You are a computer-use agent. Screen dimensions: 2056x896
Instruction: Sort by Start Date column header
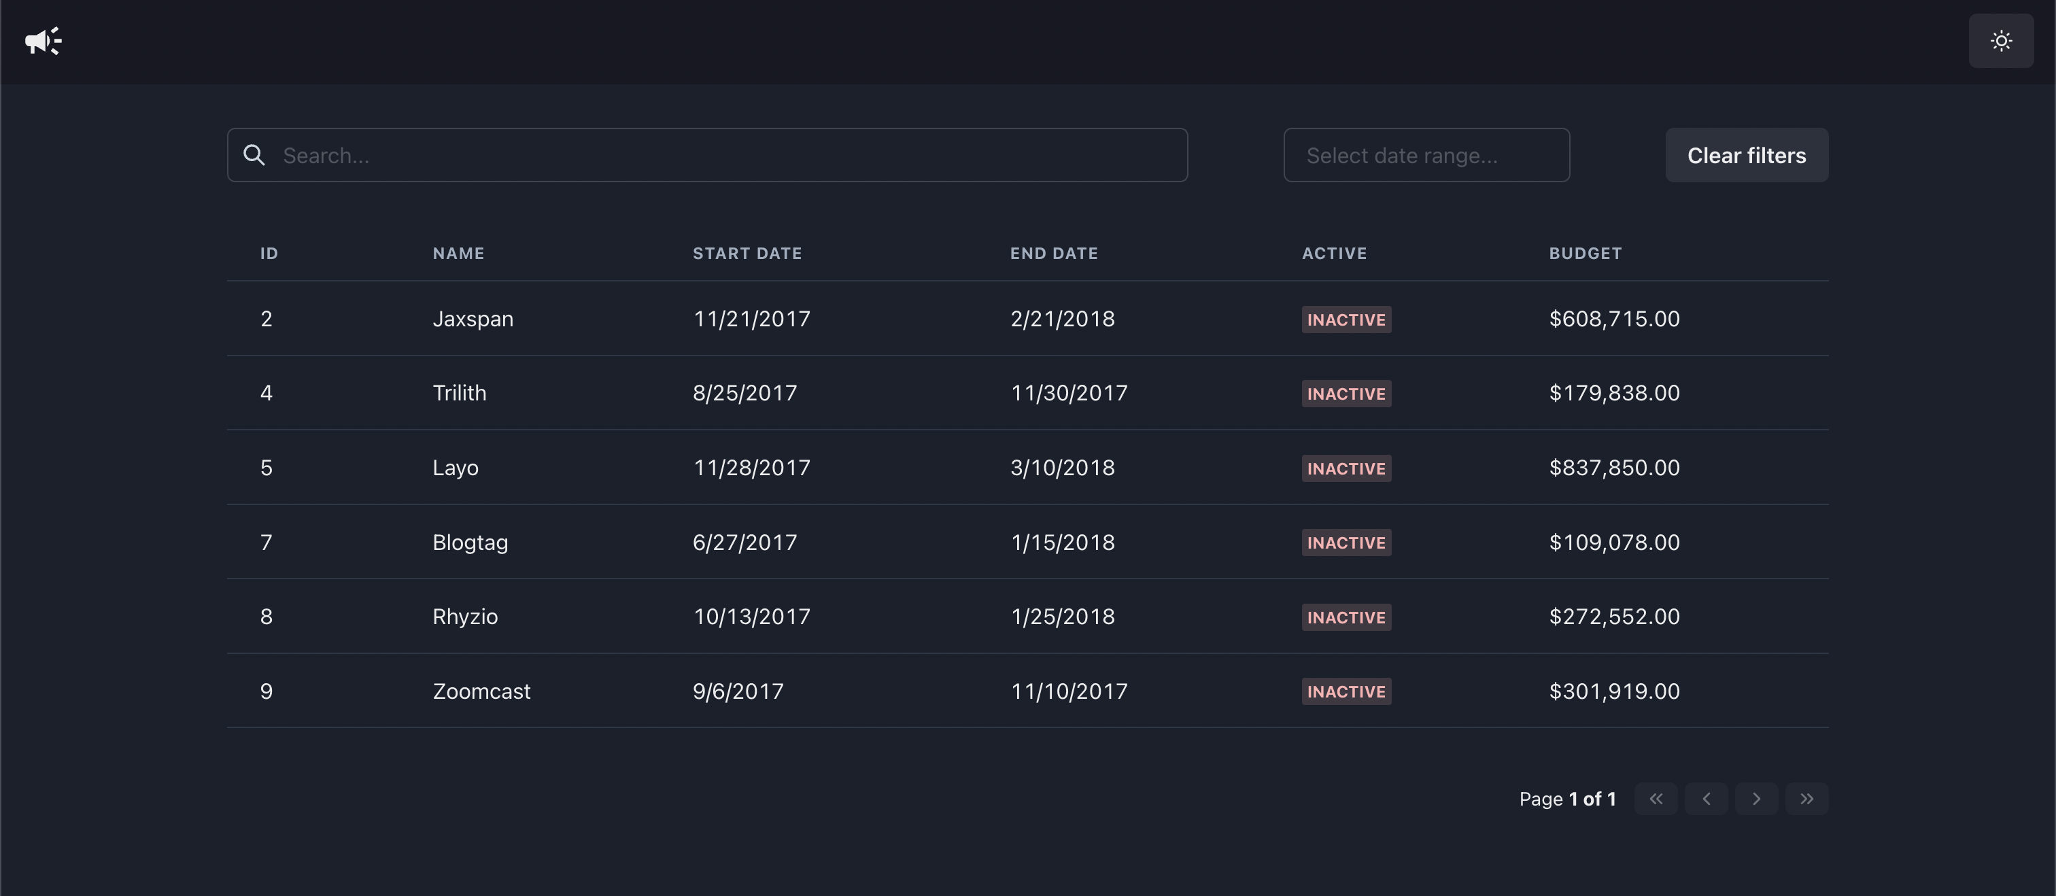[747, 253]
